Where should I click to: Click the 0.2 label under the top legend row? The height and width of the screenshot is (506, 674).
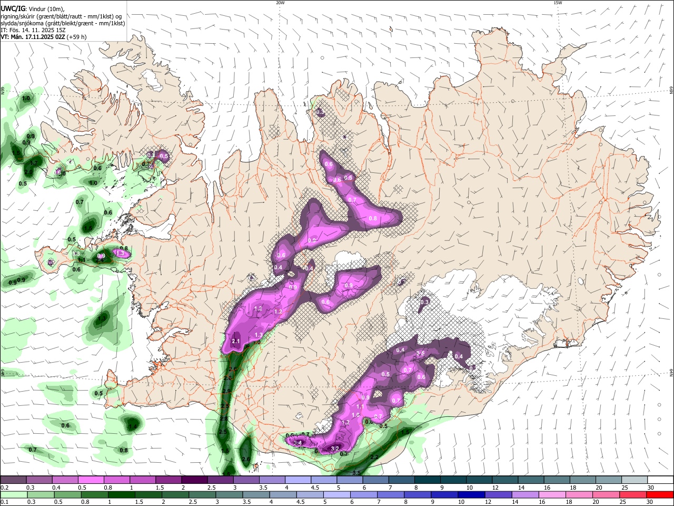click(4, 488)
